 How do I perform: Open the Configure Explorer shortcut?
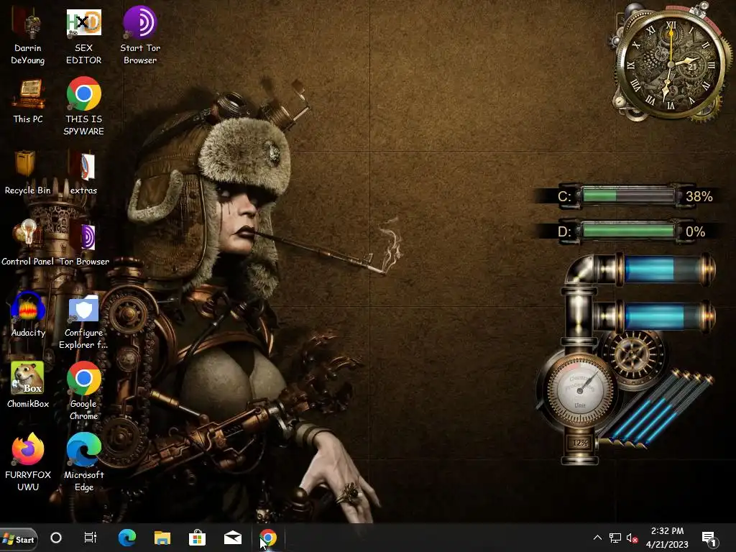click(83, 321)
